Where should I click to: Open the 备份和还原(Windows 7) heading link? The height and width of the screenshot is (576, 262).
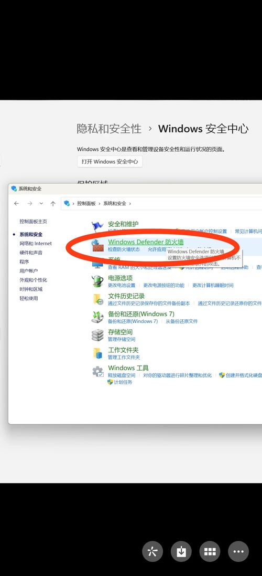click(141, 314)
